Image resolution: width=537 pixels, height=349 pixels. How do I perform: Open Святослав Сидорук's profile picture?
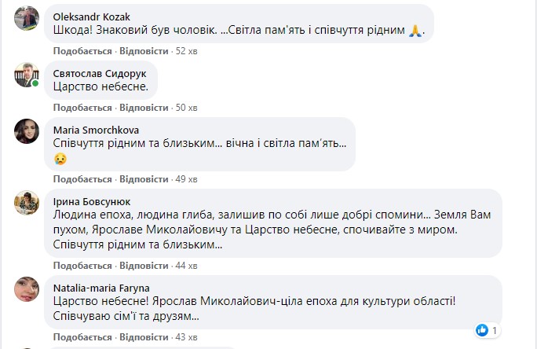[x=27, y=75]
